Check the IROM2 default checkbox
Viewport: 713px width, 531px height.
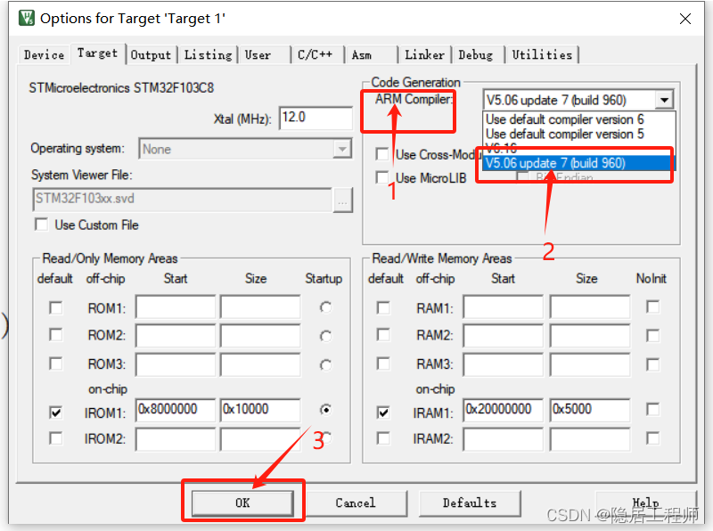tap(55, 438)
